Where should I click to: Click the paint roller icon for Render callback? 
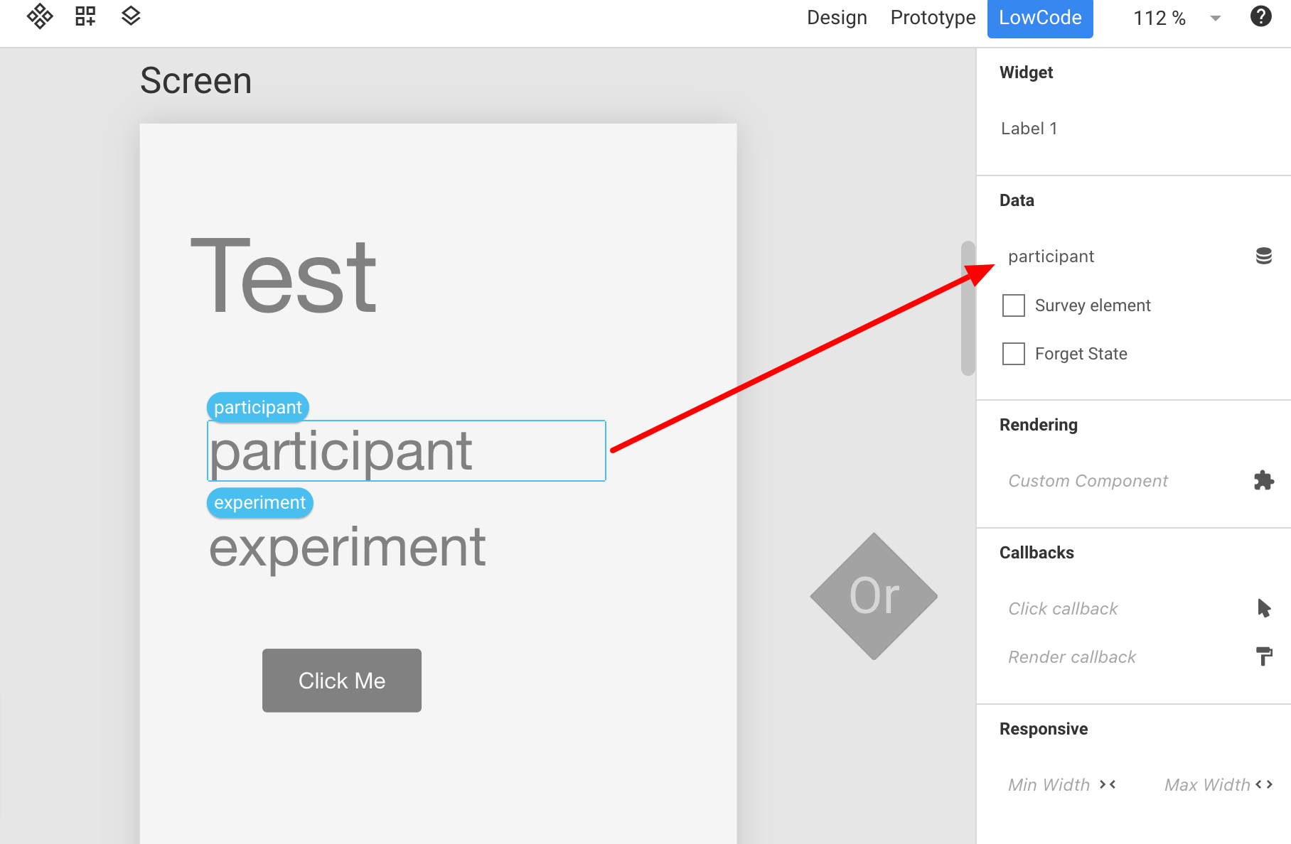tap(1265, 656)
